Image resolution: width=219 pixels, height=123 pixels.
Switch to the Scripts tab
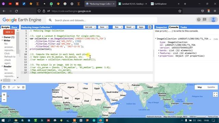pos(5,27)
